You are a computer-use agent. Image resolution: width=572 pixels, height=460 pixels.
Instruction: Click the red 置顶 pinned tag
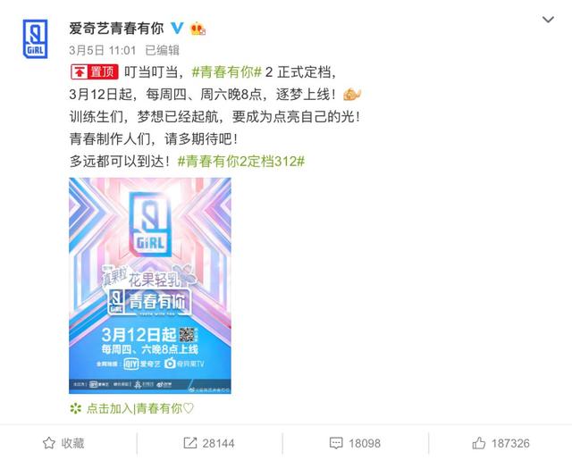point(95,72)
